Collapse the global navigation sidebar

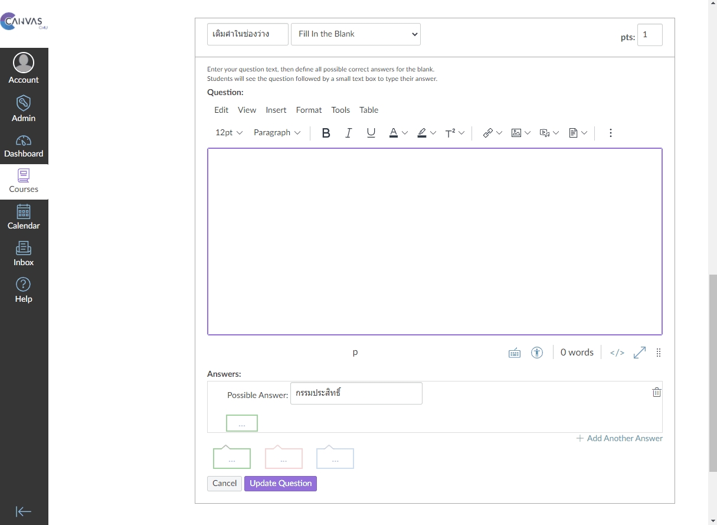[x=24, y=511]
